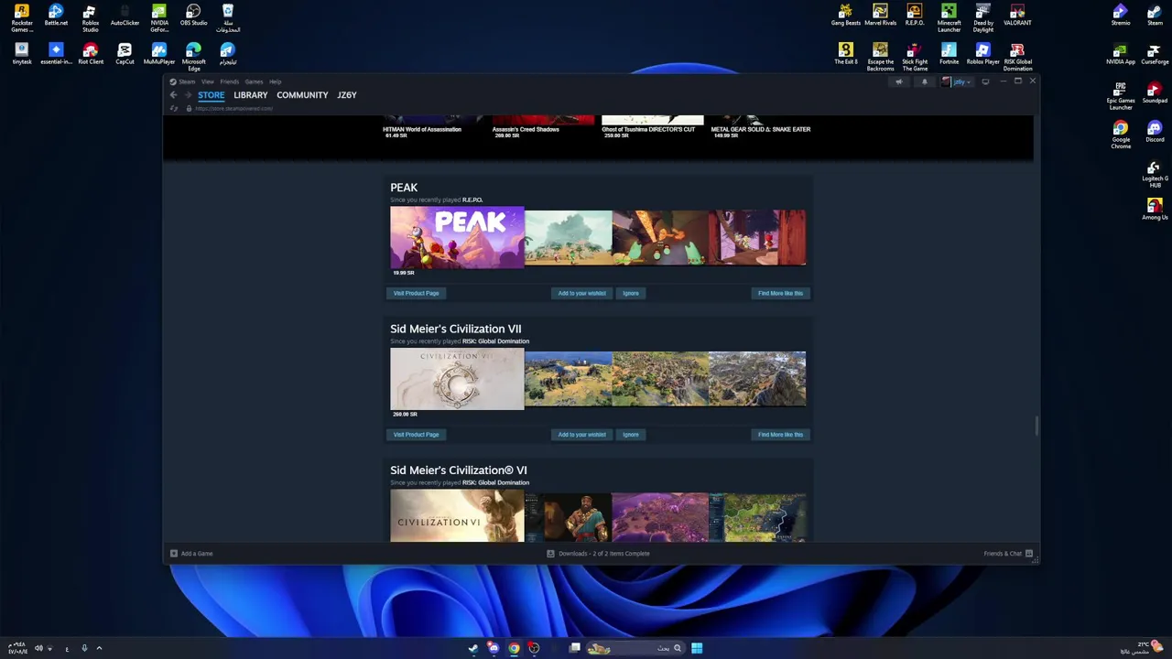Open the PEAK capsule image
This screenshot has height=659, width=1172.
point(457,237)
